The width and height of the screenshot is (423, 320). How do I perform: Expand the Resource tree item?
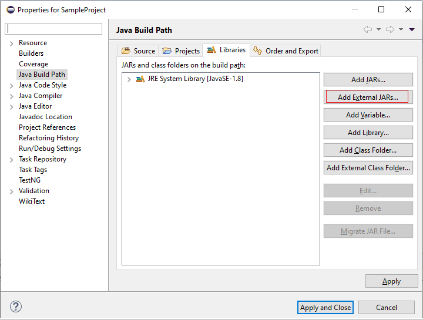click(11, 43)
